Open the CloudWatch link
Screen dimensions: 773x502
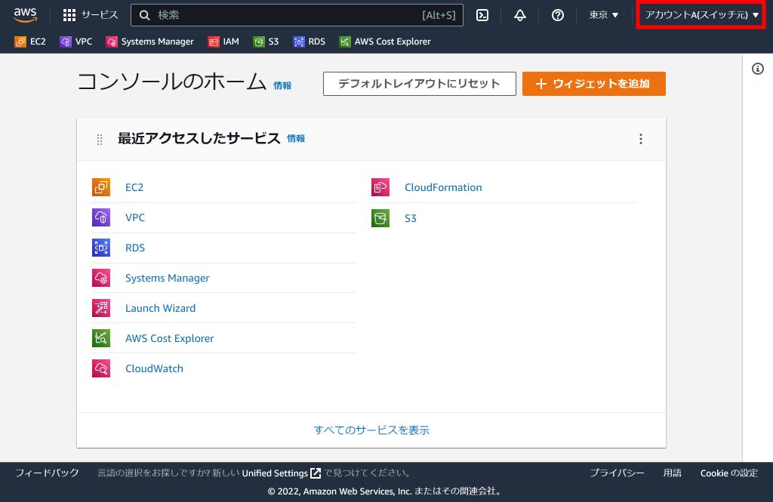coord(154,368)
